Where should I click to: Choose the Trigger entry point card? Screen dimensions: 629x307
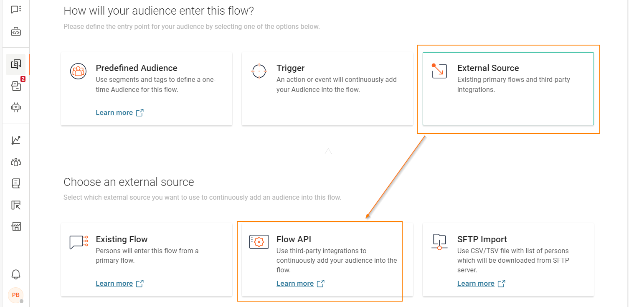[327, 89]
